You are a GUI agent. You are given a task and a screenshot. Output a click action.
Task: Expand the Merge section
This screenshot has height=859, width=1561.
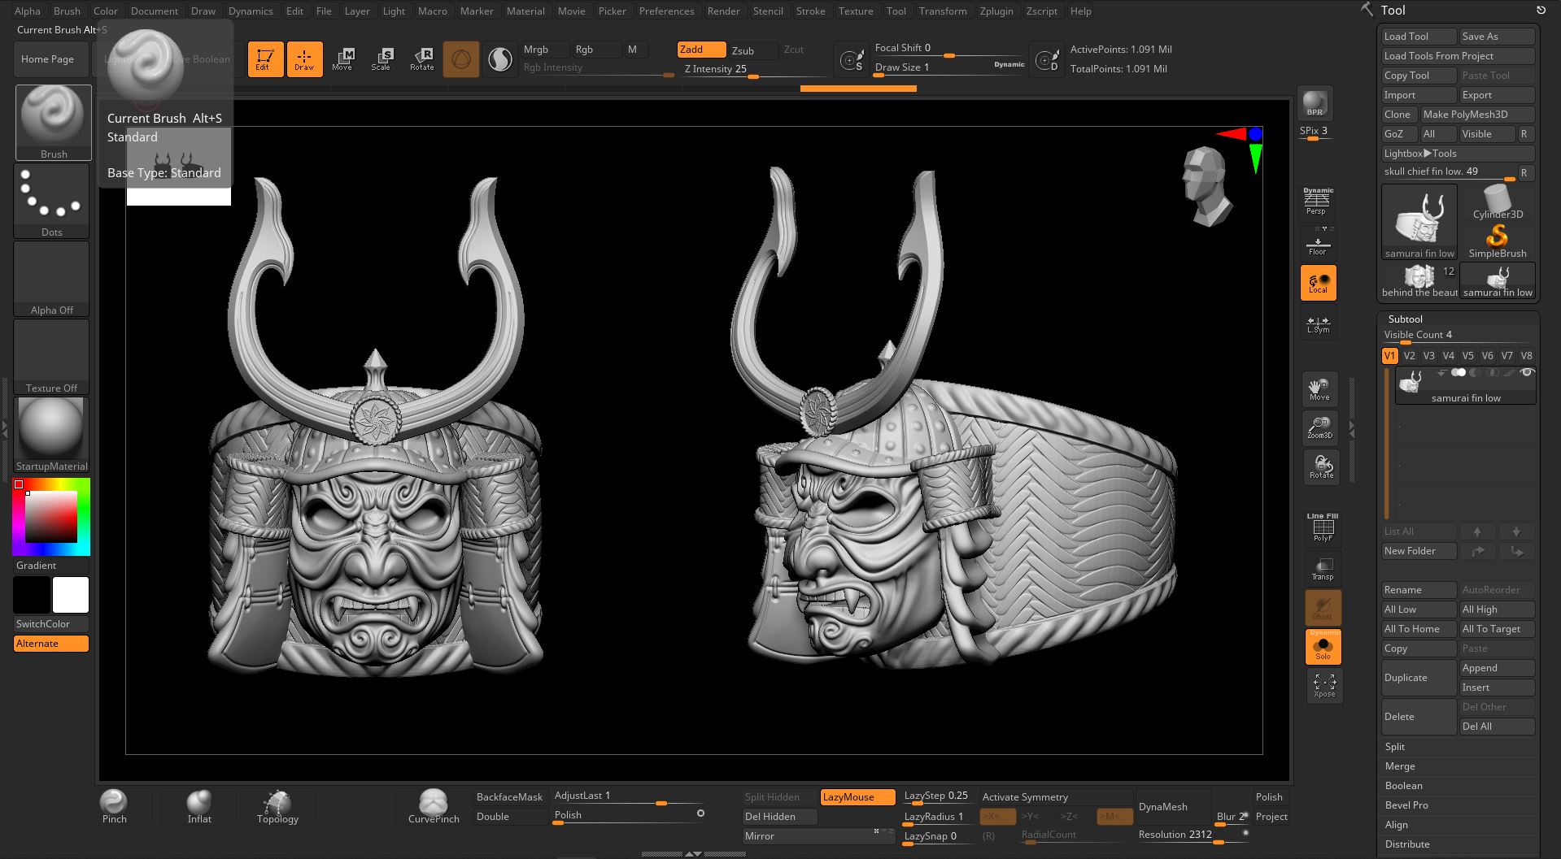click(x=1400, y=766)
